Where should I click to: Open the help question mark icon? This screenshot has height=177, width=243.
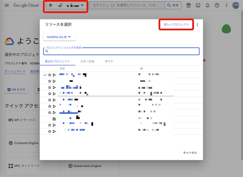(217, 5)
